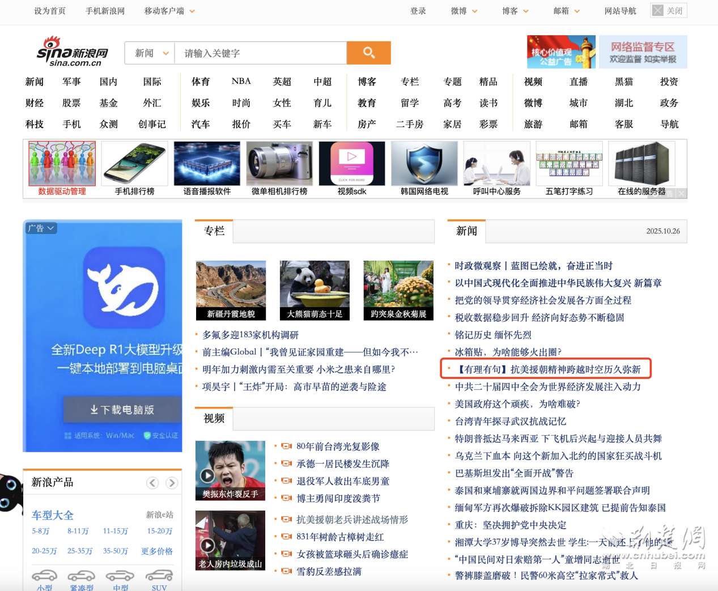Close the small ad banner strip
Image resolution: width=718 pixels, height=591 pixels.
pyautogui.click(x=681, y=194)
